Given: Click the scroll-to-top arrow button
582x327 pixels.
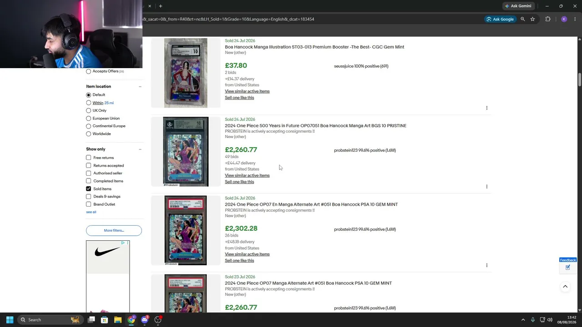Looking at the screenshot, I should (x=565, y=287).
